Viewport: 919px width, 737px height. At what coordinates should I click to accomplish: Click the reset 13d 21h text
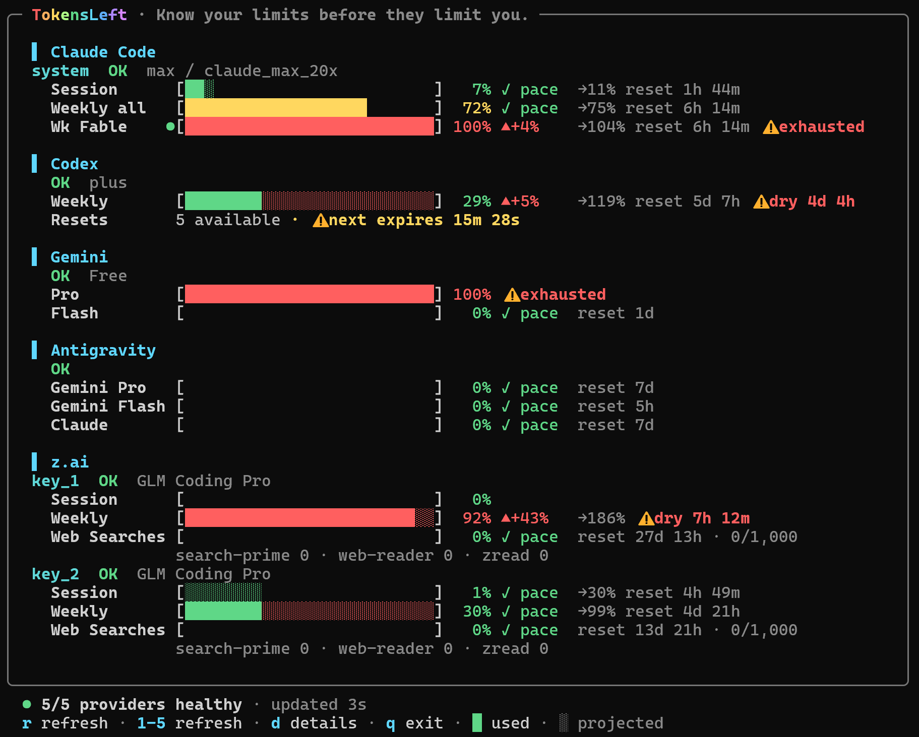pos(639,630)
